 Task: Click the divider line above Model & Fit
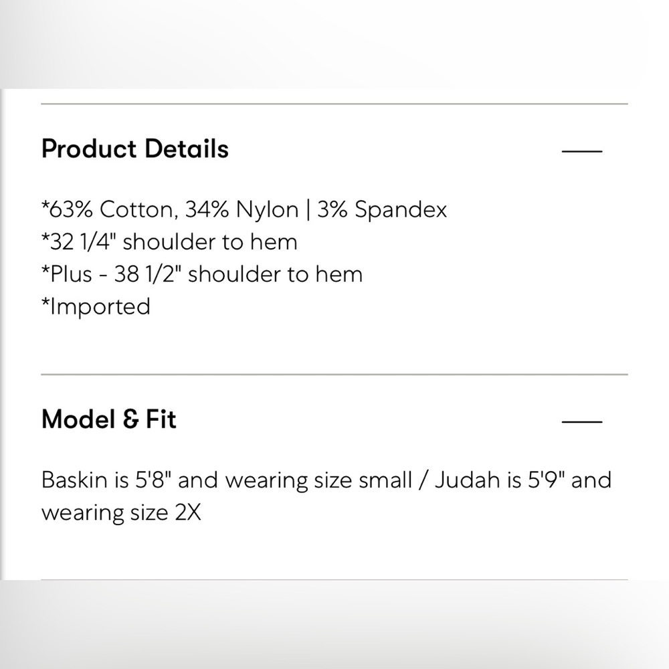click(334, 374)
